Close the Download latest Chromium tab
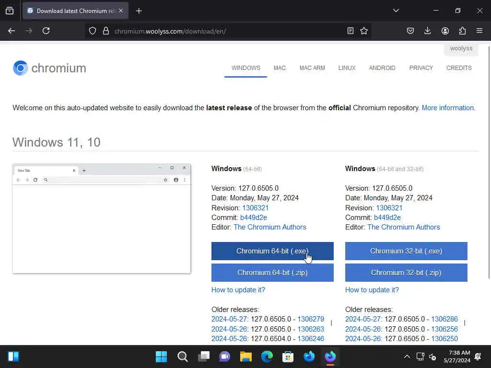491x368 pixels. pyautogui.click(x=121, y=11)
